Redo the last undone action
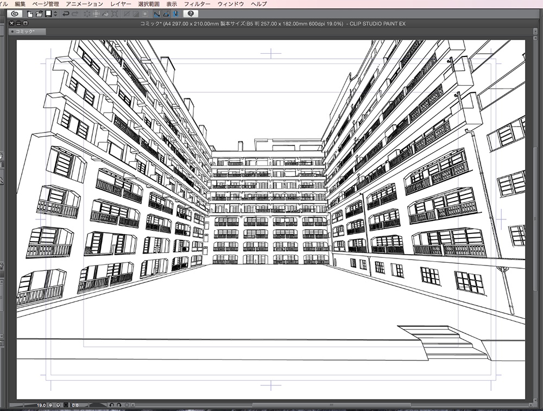This screenshot has height=411, width=543. click(75, 14)
